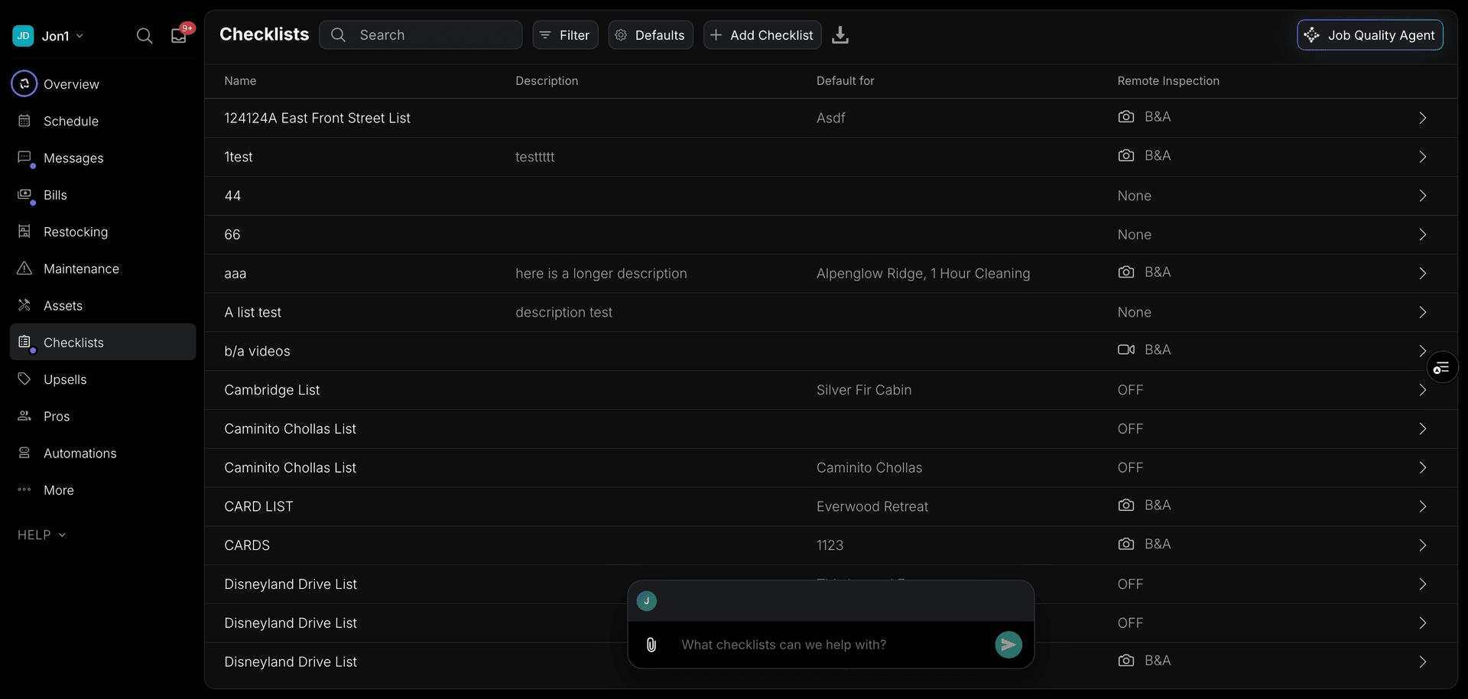Expand the HELP section
1468x699 pixels.
(41, 535)
